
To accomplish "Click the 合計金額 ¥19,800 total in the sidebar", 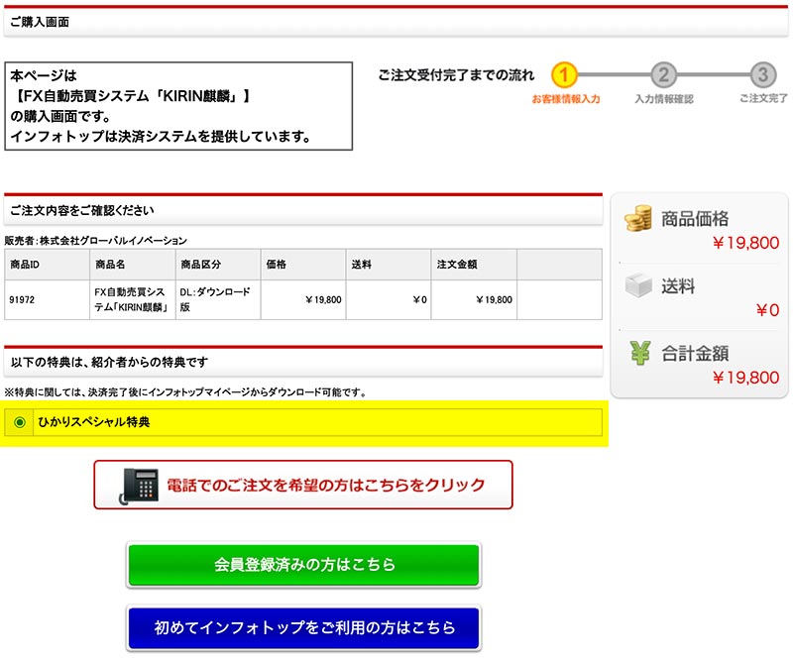I will tap(746, 378).
